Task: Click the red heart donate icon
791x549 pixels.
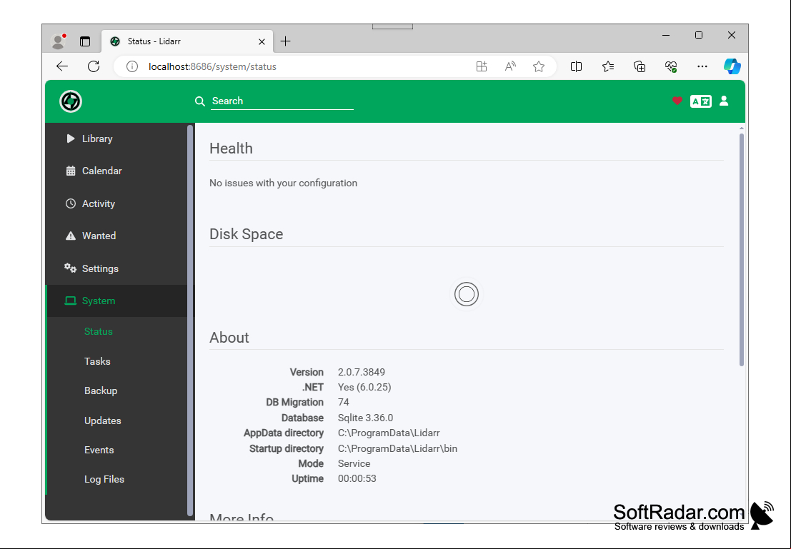Action: (x=677, y=101)
